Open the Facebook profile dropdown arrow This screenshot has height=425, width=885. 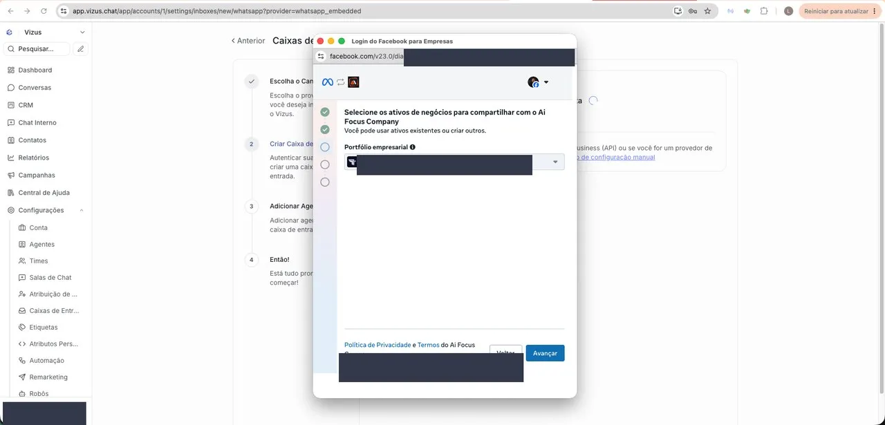[x=546, y=82]
